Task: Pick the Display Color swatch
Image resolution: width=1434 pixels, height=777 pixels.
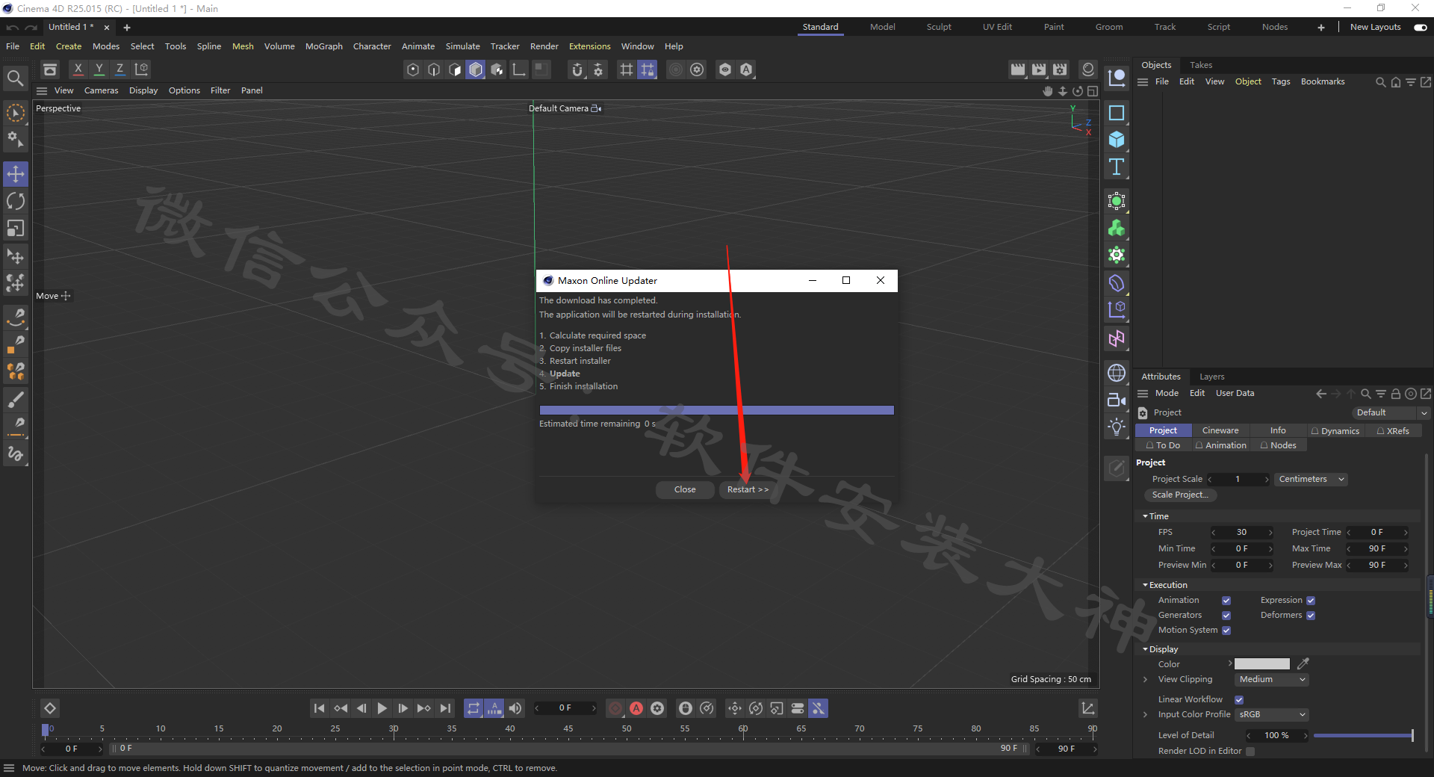Action: click(1262, 664)
